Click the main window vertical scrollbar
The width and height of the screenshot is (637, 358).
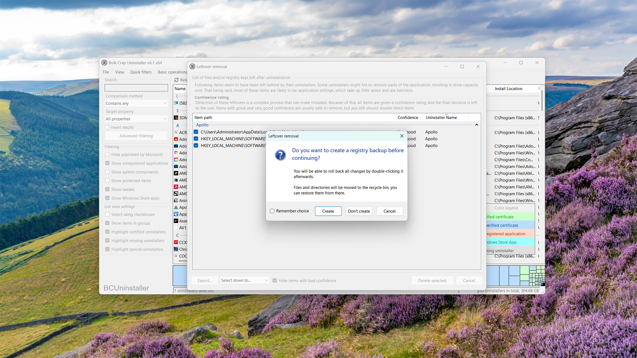[542, 100]
